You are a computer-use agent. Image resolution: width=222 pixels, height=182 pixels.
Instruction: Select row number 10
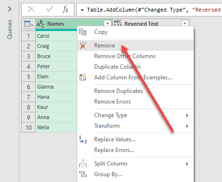click(28, 127)
